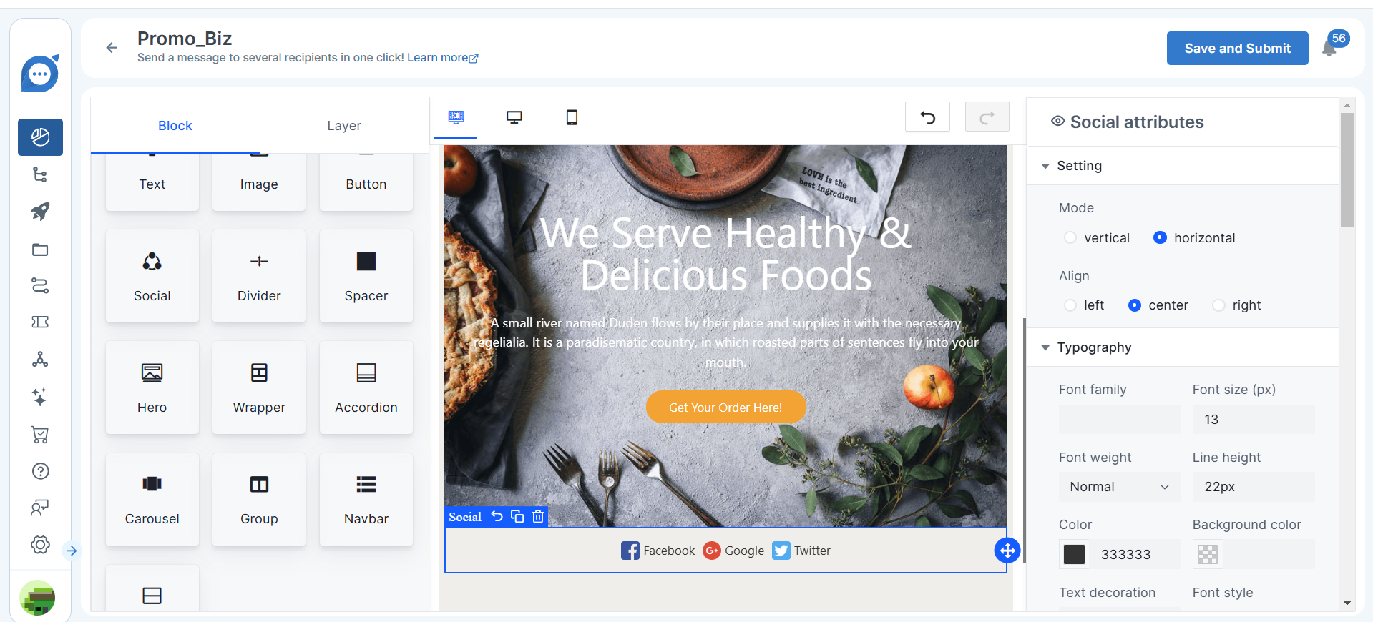Select the Navbar block
The height and width of the screenshot is (622, 1373).
click(x=366, y=499)
